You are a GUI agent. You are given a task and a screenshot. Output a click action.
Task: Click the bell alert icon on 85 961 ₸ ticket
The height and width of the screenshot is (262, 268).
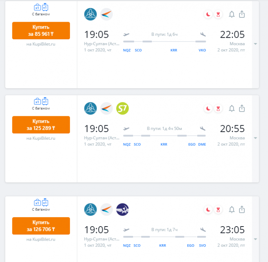tap(232, 14)
